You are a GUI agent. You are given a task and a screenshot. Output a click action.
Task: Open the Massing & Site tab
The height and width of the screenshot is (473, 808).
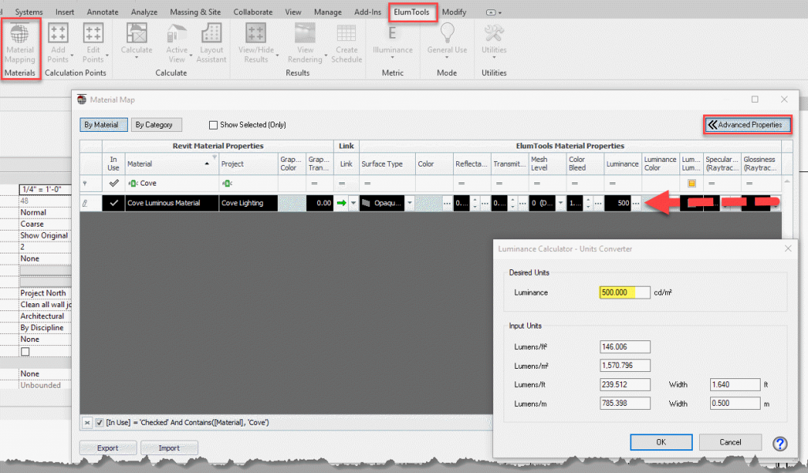[196, 12]
